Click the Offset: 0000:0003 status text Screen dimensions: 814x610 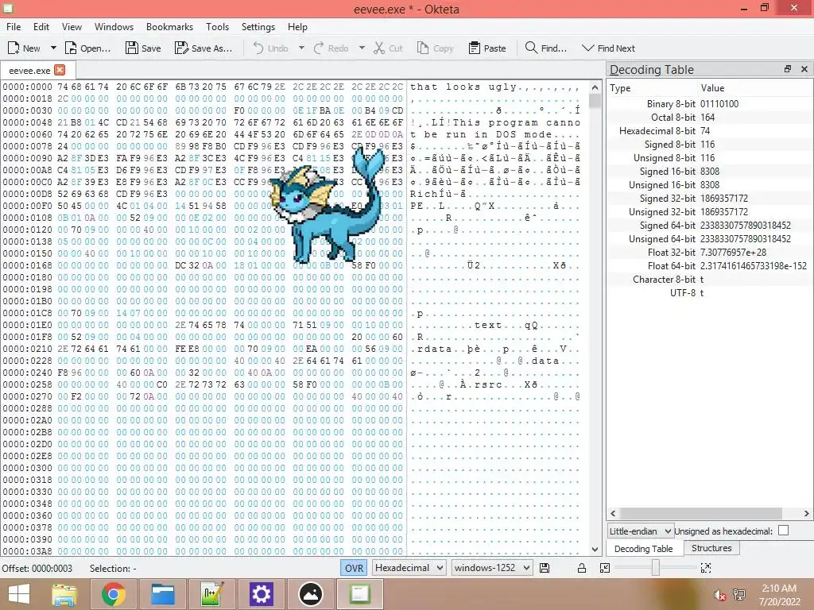coord(37,569)
